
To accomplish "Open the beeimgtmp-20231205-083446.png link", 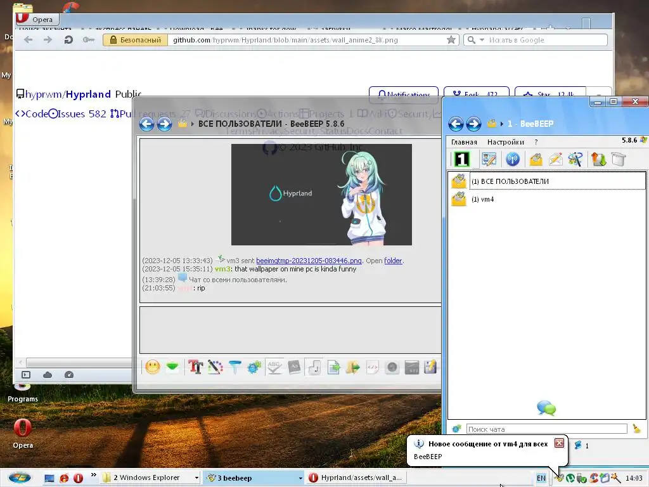I will (309, 261).
